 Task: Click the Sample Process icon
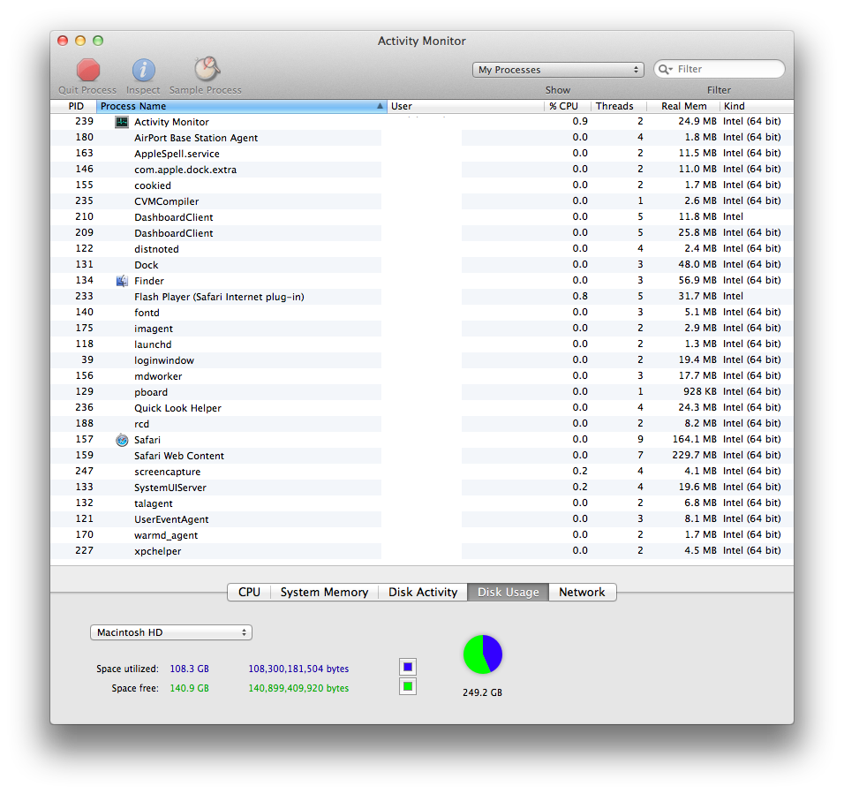point(207,69)
